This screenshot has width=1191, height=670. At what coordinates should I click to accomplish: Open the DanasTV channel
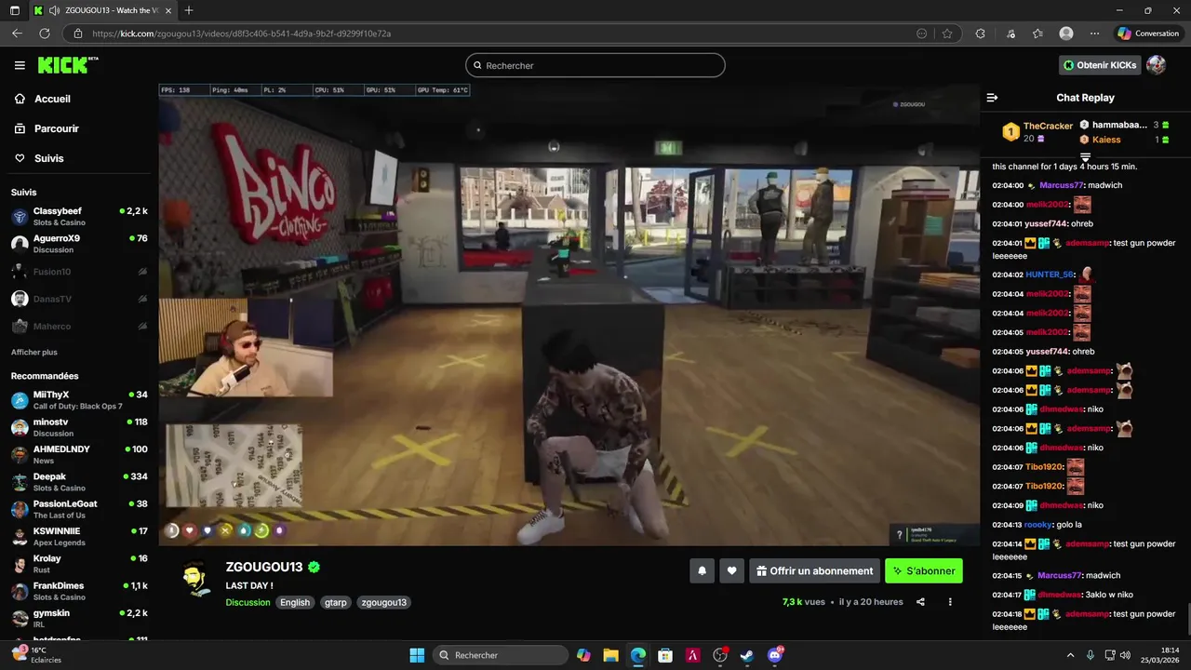point(79,299)
